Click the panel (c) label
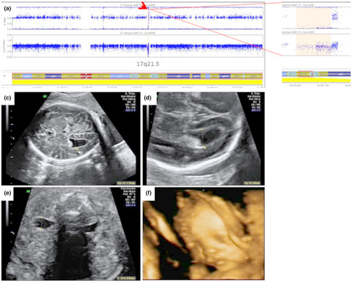This screenshot has width=352, height=282. point(8,98)
